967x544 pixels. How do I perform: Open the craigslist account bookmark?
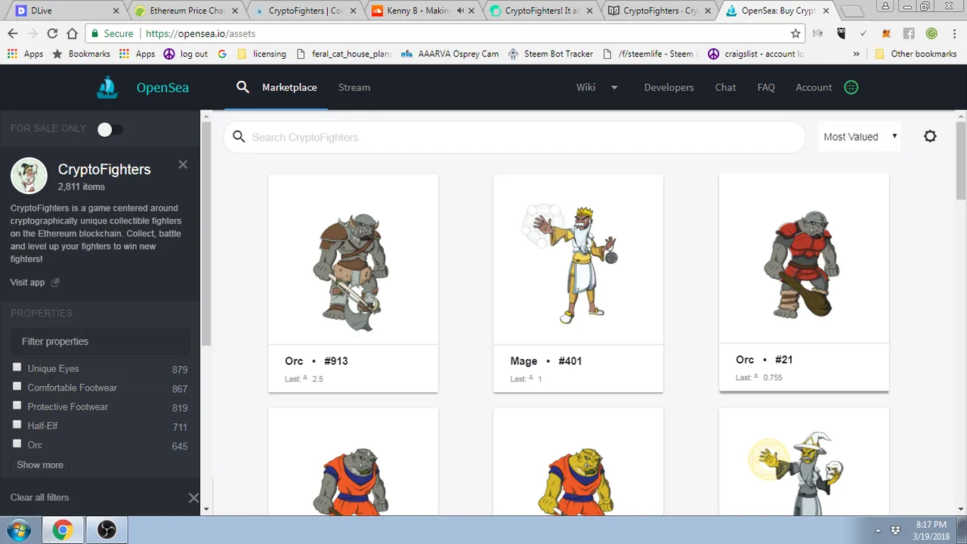click(x=756, y=54)
